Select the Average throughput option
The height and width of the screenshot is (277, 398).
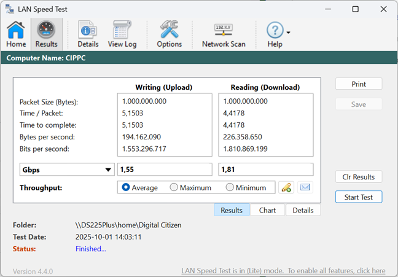click(126, 188)
